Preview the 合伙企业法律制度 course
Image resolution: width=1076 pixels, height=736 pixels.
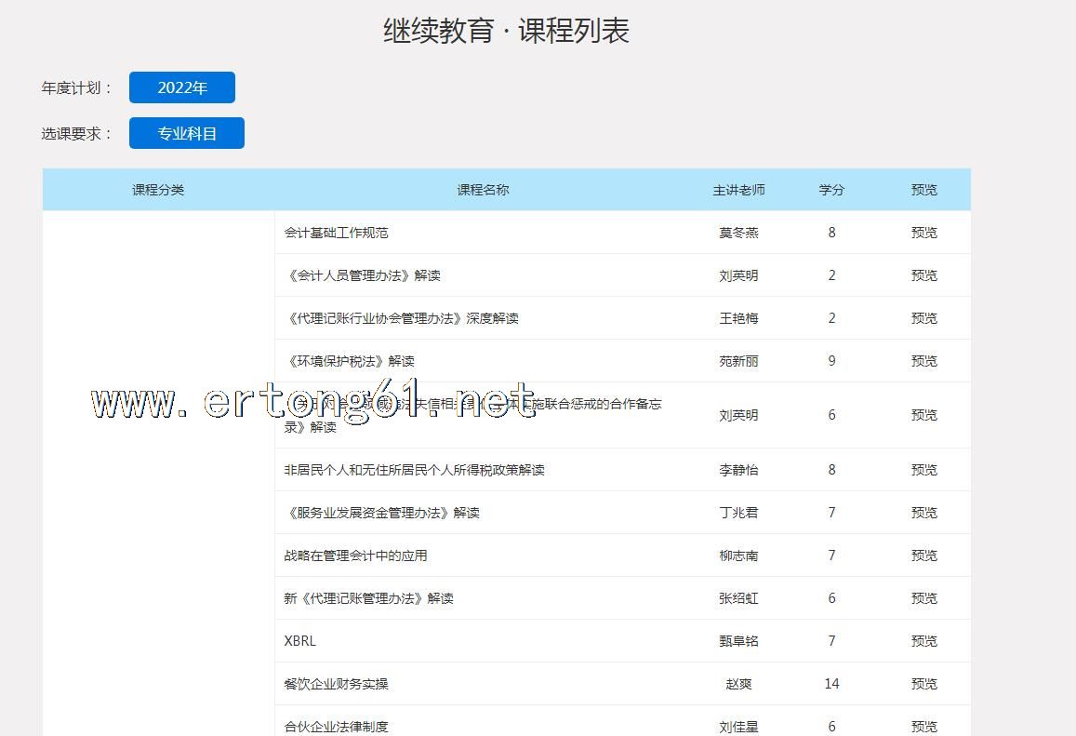(923, 726)
